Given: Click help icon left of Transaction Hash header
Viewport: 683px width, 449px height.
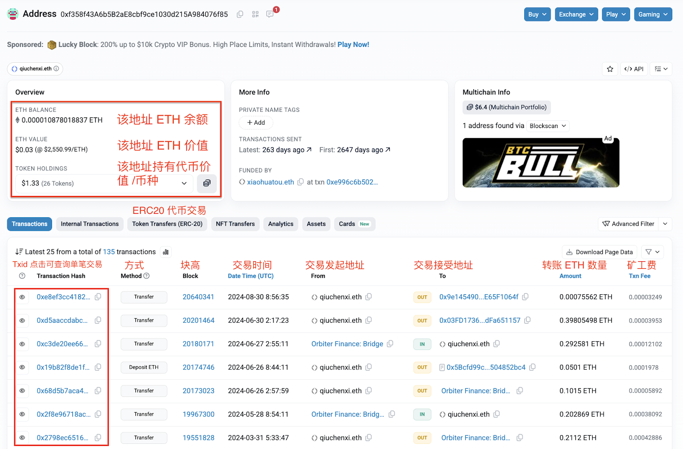Looking at the screenshot, I should coord(22,276).
